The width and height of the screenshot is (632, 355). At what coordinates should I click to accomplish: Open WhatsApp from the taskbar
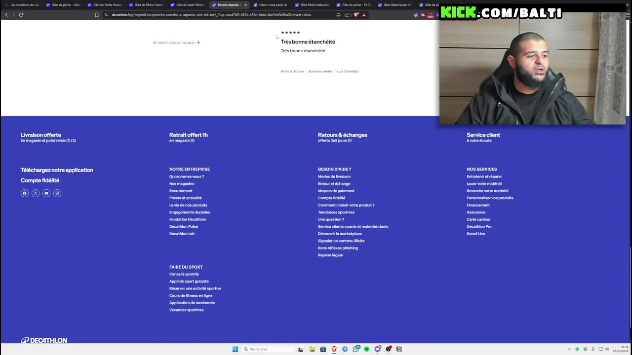356,349
